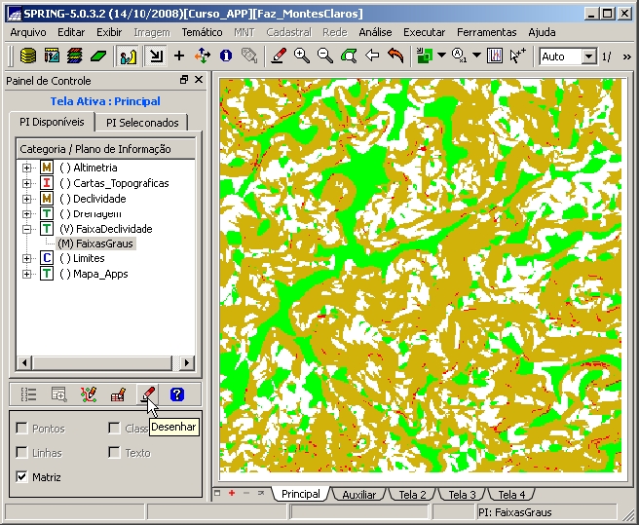Click the blue info cursor icon
639x525 pixels.
[x=226, y=56]
